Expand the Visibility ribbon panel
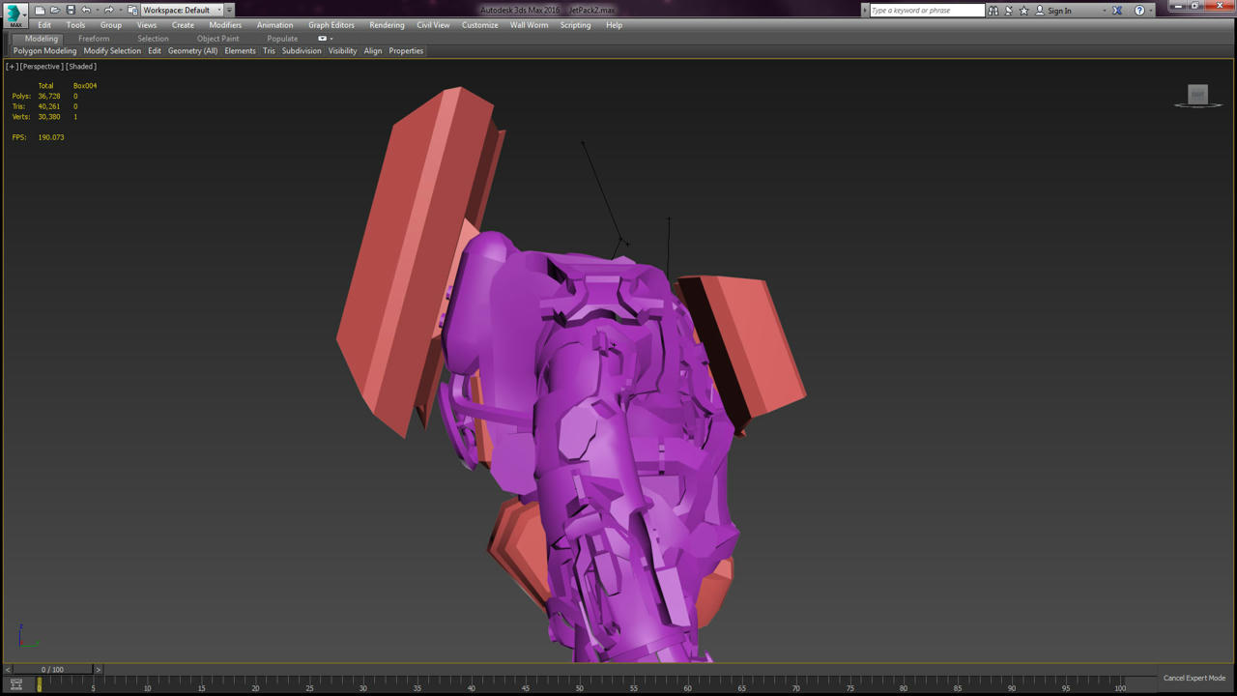This screenshot has height=696, width=1237. 342,51
